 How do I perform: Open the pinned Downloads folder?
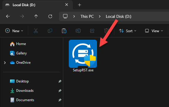click(22, 91)
